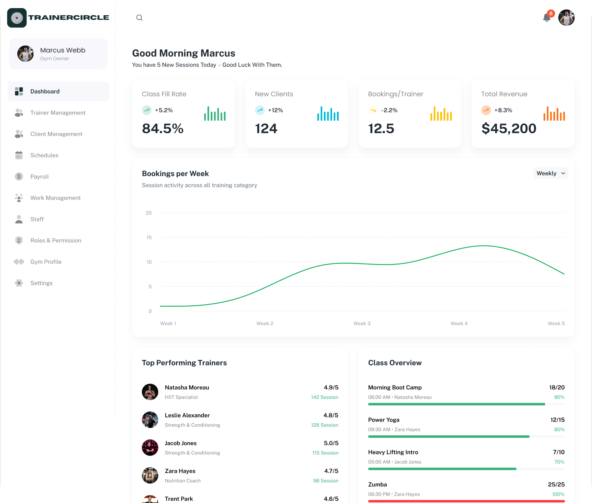Click the Class Fill Rate trend arrow icon
Image resolution: width=592 pixels, height=503 pixels.
pyautogui.click(x=147, y=110)
